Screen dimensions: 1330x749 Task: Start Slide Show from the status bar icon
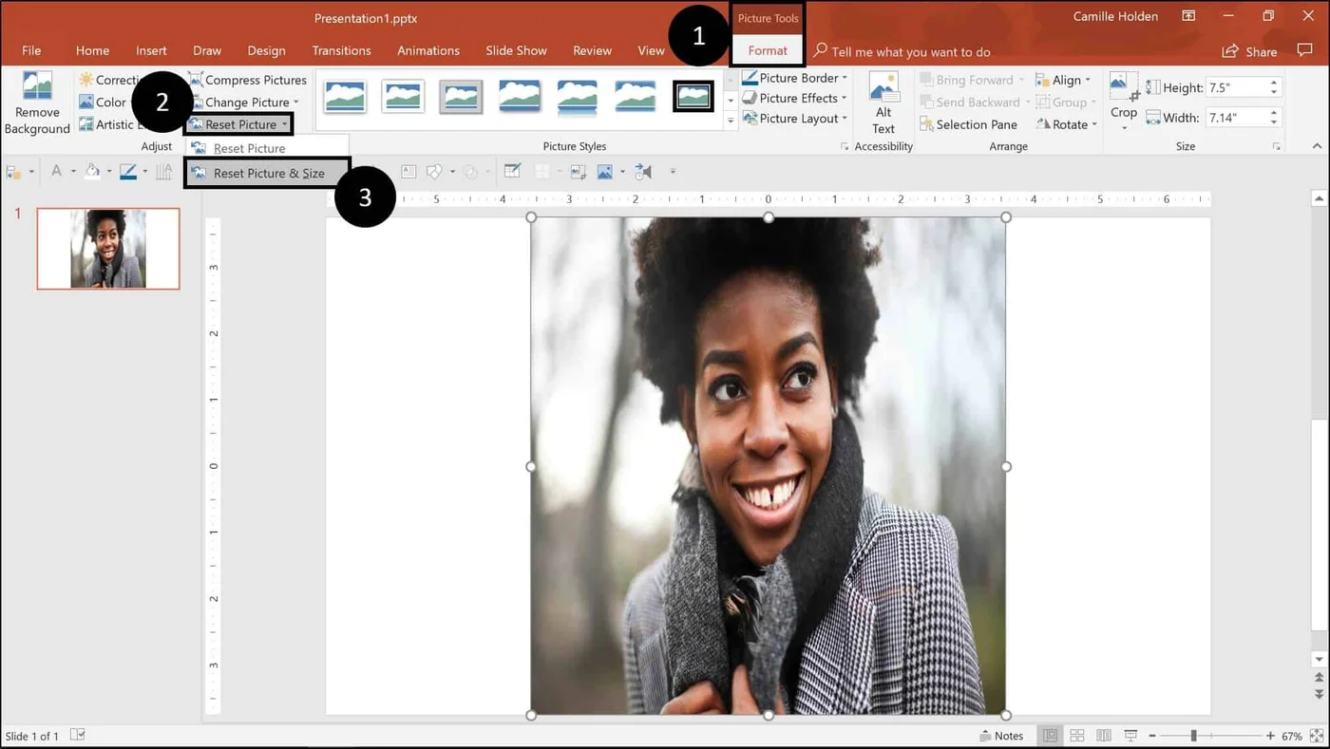click(1130, 736)
